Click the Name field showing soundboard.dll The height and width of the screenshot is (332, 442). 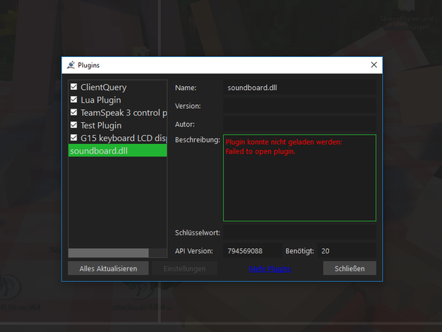coord(300,88)
